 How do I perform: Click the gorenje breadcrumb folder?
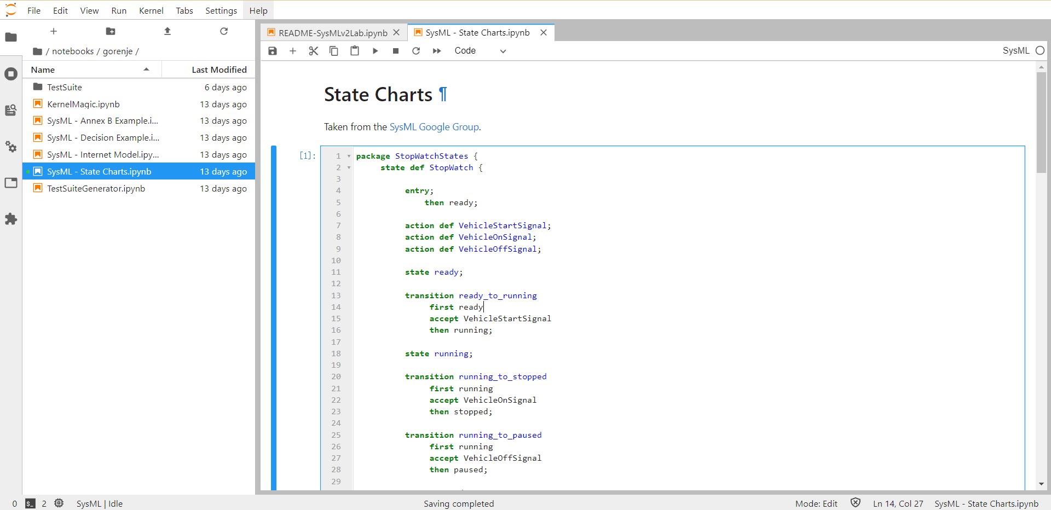pyautogui.click(x=118, y=51)
